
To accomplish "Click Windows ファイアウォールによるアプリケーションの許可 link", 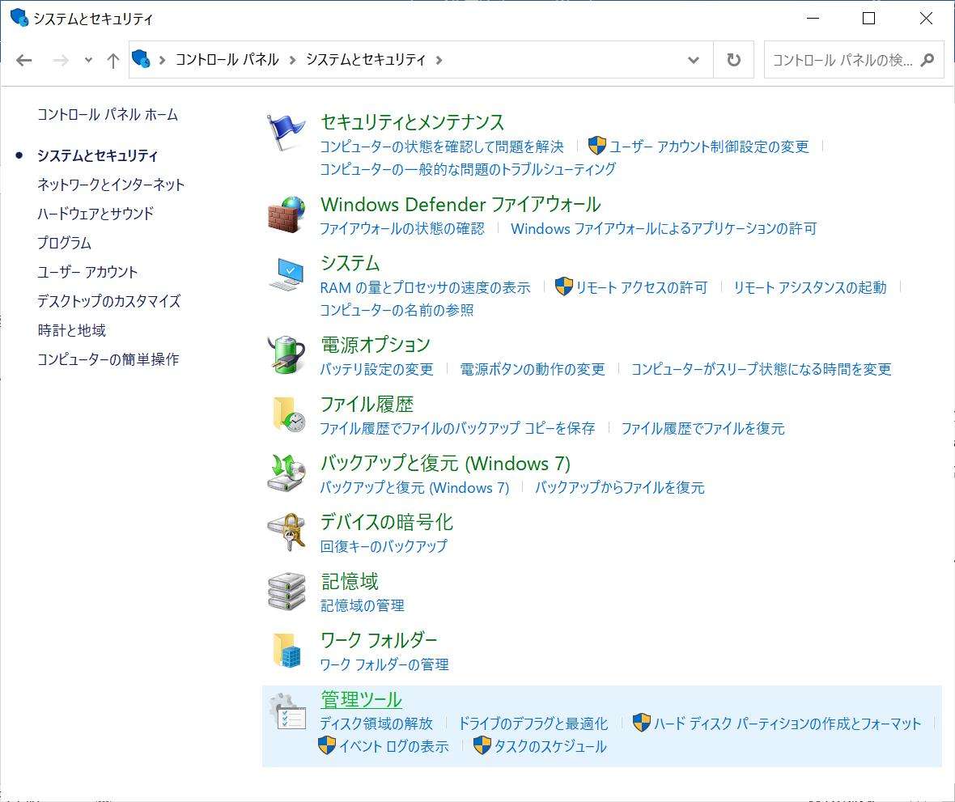I will [x=664, y=228].
